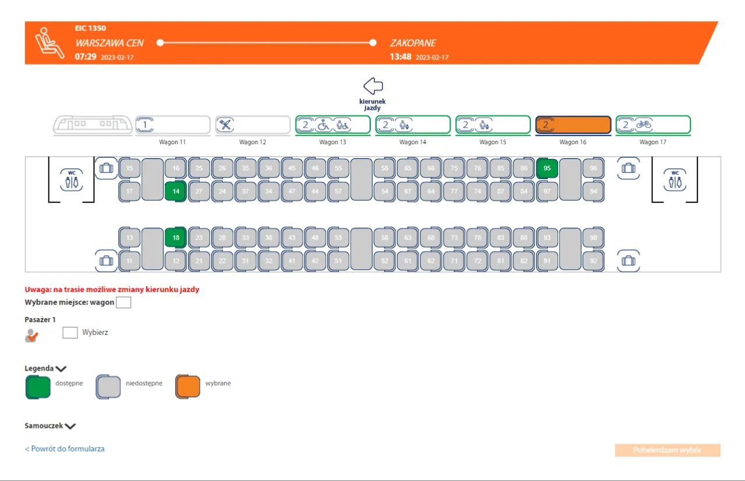745x481 pixels.
Task: Click the seat icon in orange header
Action: 49,43
